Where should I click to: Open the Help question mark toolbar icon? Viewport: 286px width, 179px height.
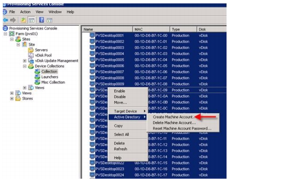pos(42,20)
